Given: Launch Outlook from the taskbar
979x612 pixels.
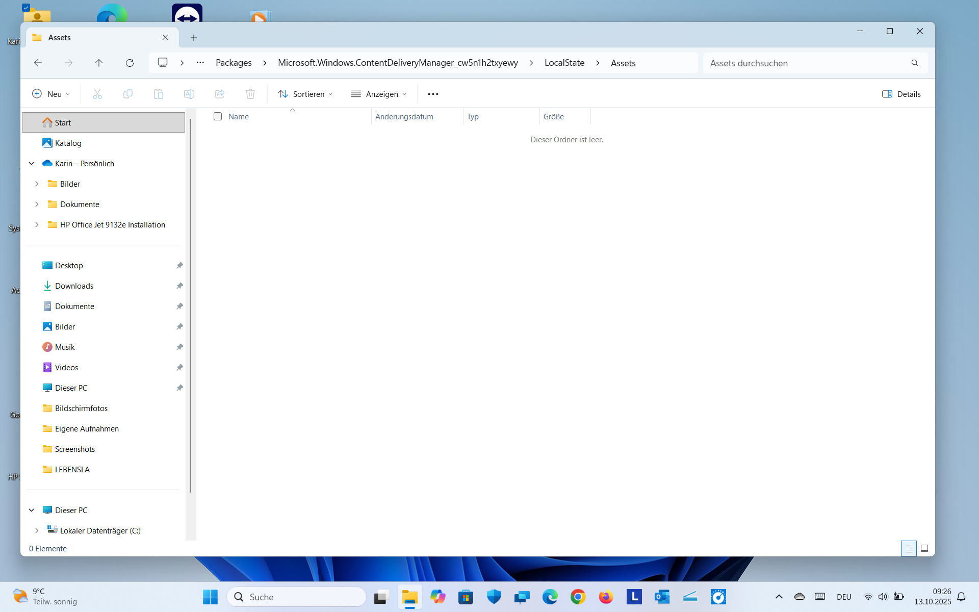Looking at the screenshot, I should 662,597.
